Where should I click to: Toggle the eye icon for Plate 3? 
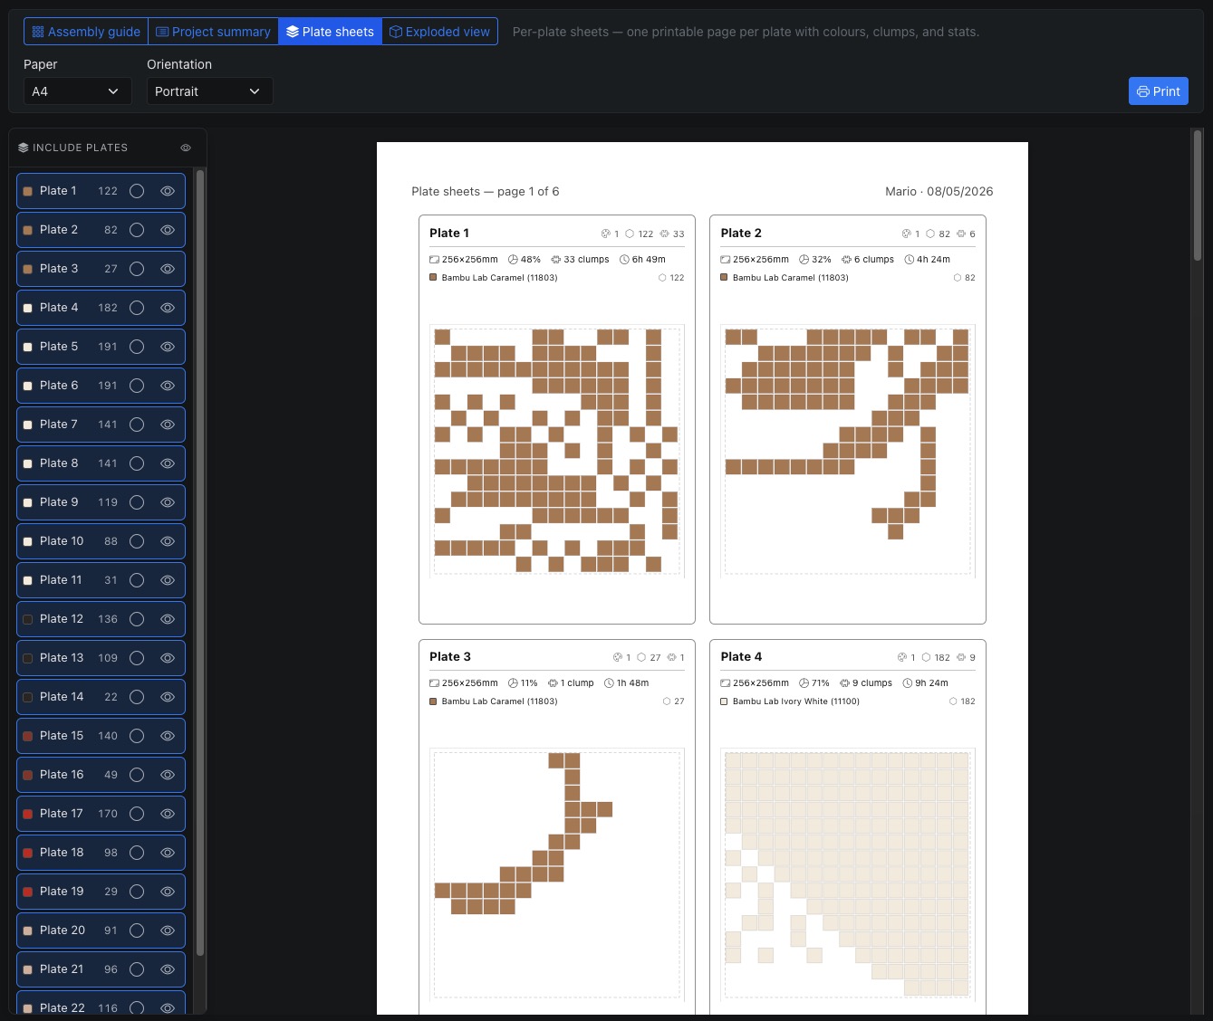pos(168,269)
